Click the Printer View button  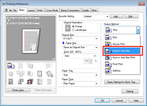18,90
